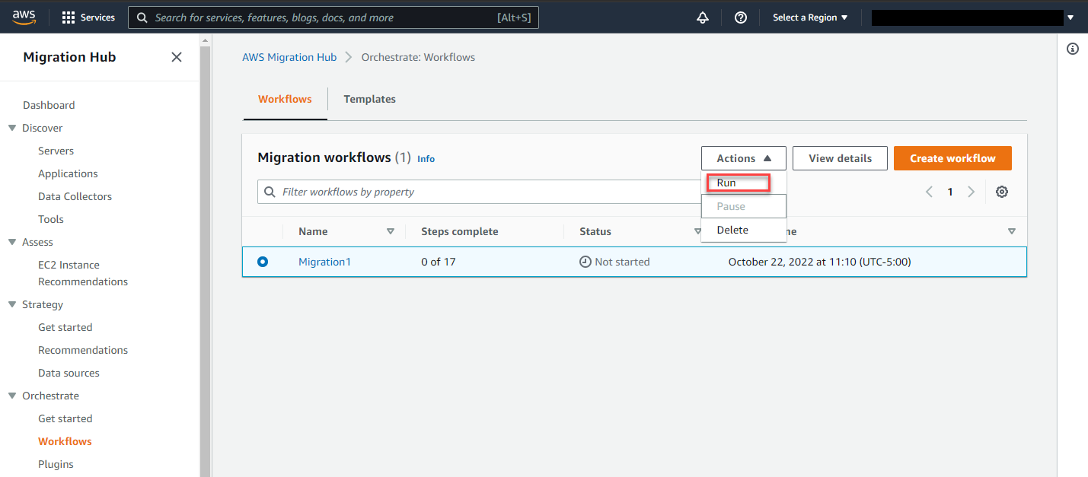
Task: Click the Steps complete column header
Action: pos(459,231)
